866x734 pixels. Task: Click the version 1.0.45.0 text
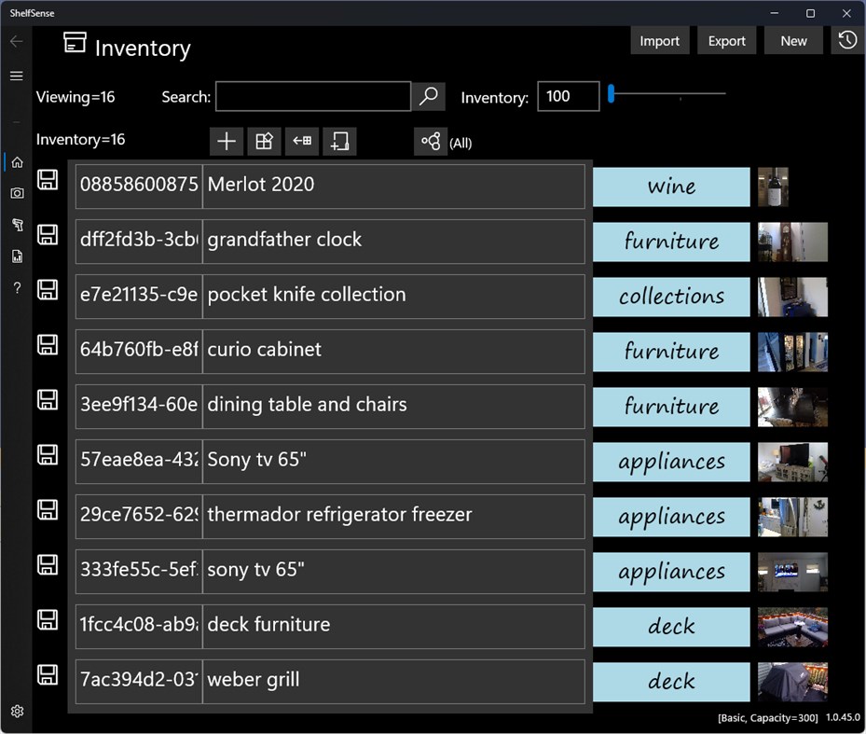click(x=843, y=717)
